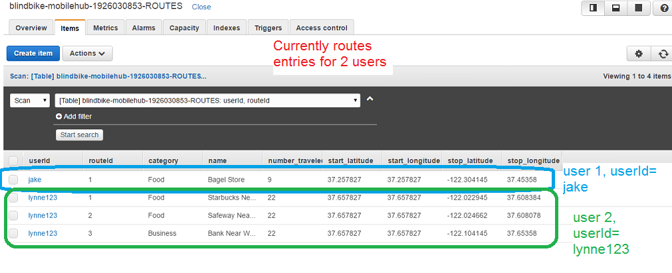Click the plus icon beside Add filter

pyautogui.click(x=58, y=117)
